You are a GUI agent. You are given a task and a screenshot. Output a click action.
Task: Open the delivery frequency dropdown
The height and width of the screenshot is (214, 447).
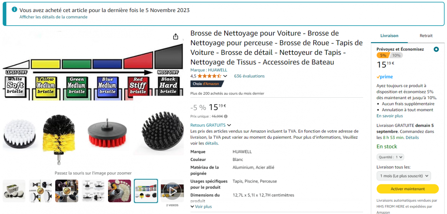point(403,176)
